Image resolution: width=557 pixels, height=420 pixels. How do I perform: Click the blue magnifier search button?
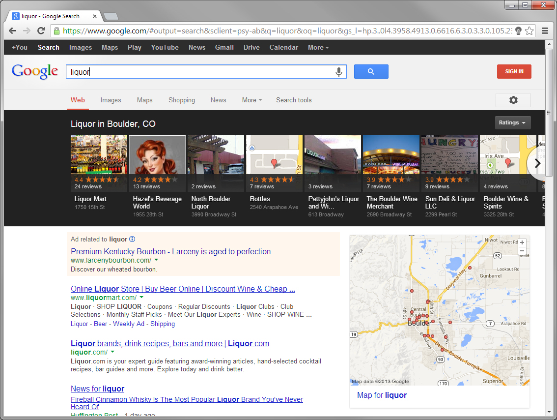[x=371, y=72]
